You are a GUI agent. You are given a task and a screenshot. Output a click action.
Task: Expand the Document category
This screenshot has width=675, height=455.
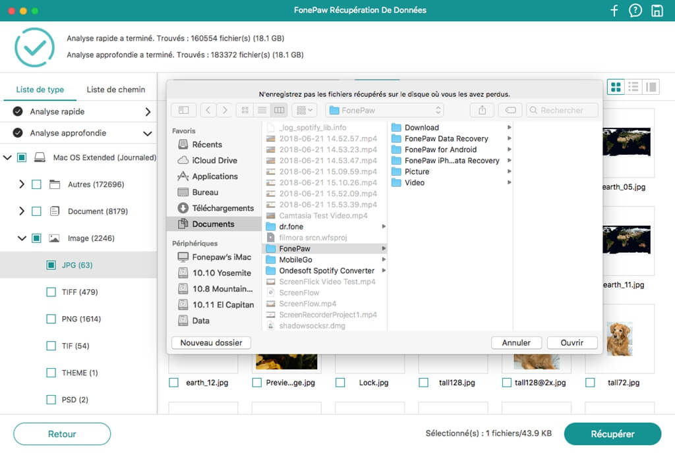(x=22, y=211)
